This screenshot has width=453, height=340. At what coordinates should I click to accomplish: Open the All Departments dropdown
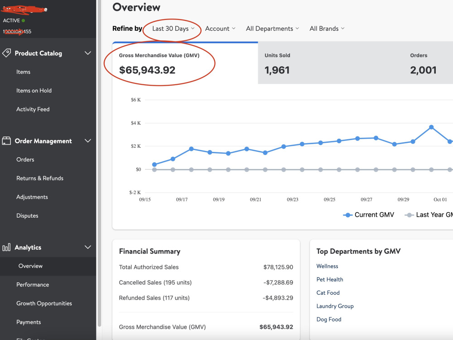click(272, 29)
